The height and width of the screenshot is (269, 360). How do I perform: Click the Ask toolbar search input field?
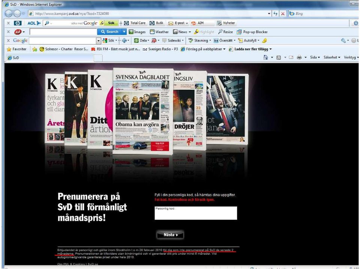(63, 32)
